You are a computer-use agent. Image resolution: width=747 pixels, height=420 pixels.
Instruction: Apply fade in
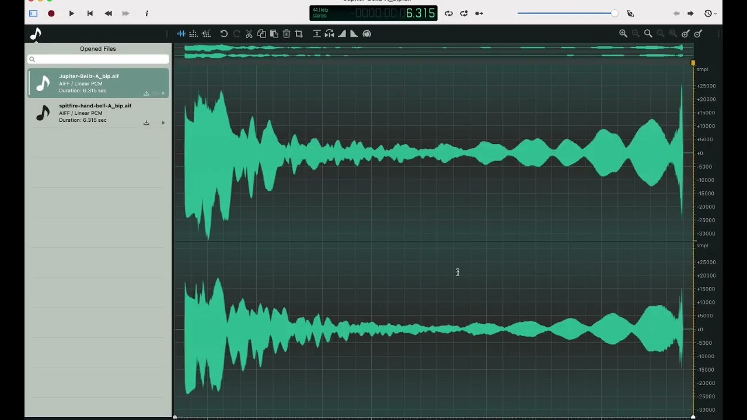coord(342,34)
